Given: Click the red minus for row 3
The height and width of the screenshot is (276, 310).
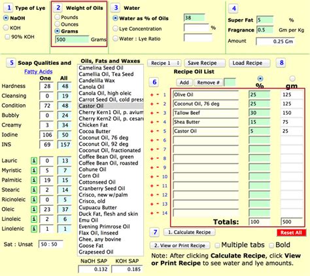Looking at the screenshot, I should (x=158, y=113).
